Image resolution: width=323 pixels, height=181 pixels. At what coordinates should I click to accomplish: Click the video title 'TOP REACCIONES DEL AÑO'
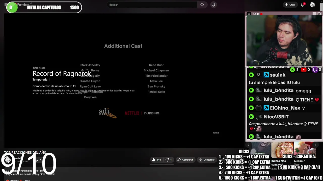(25, 153)
